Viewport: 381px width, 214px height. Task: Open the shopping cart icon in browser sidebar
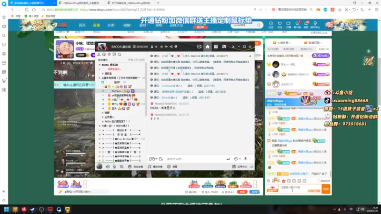4,81
